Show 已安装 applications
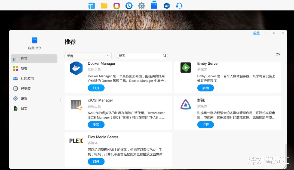 (34, 89)
